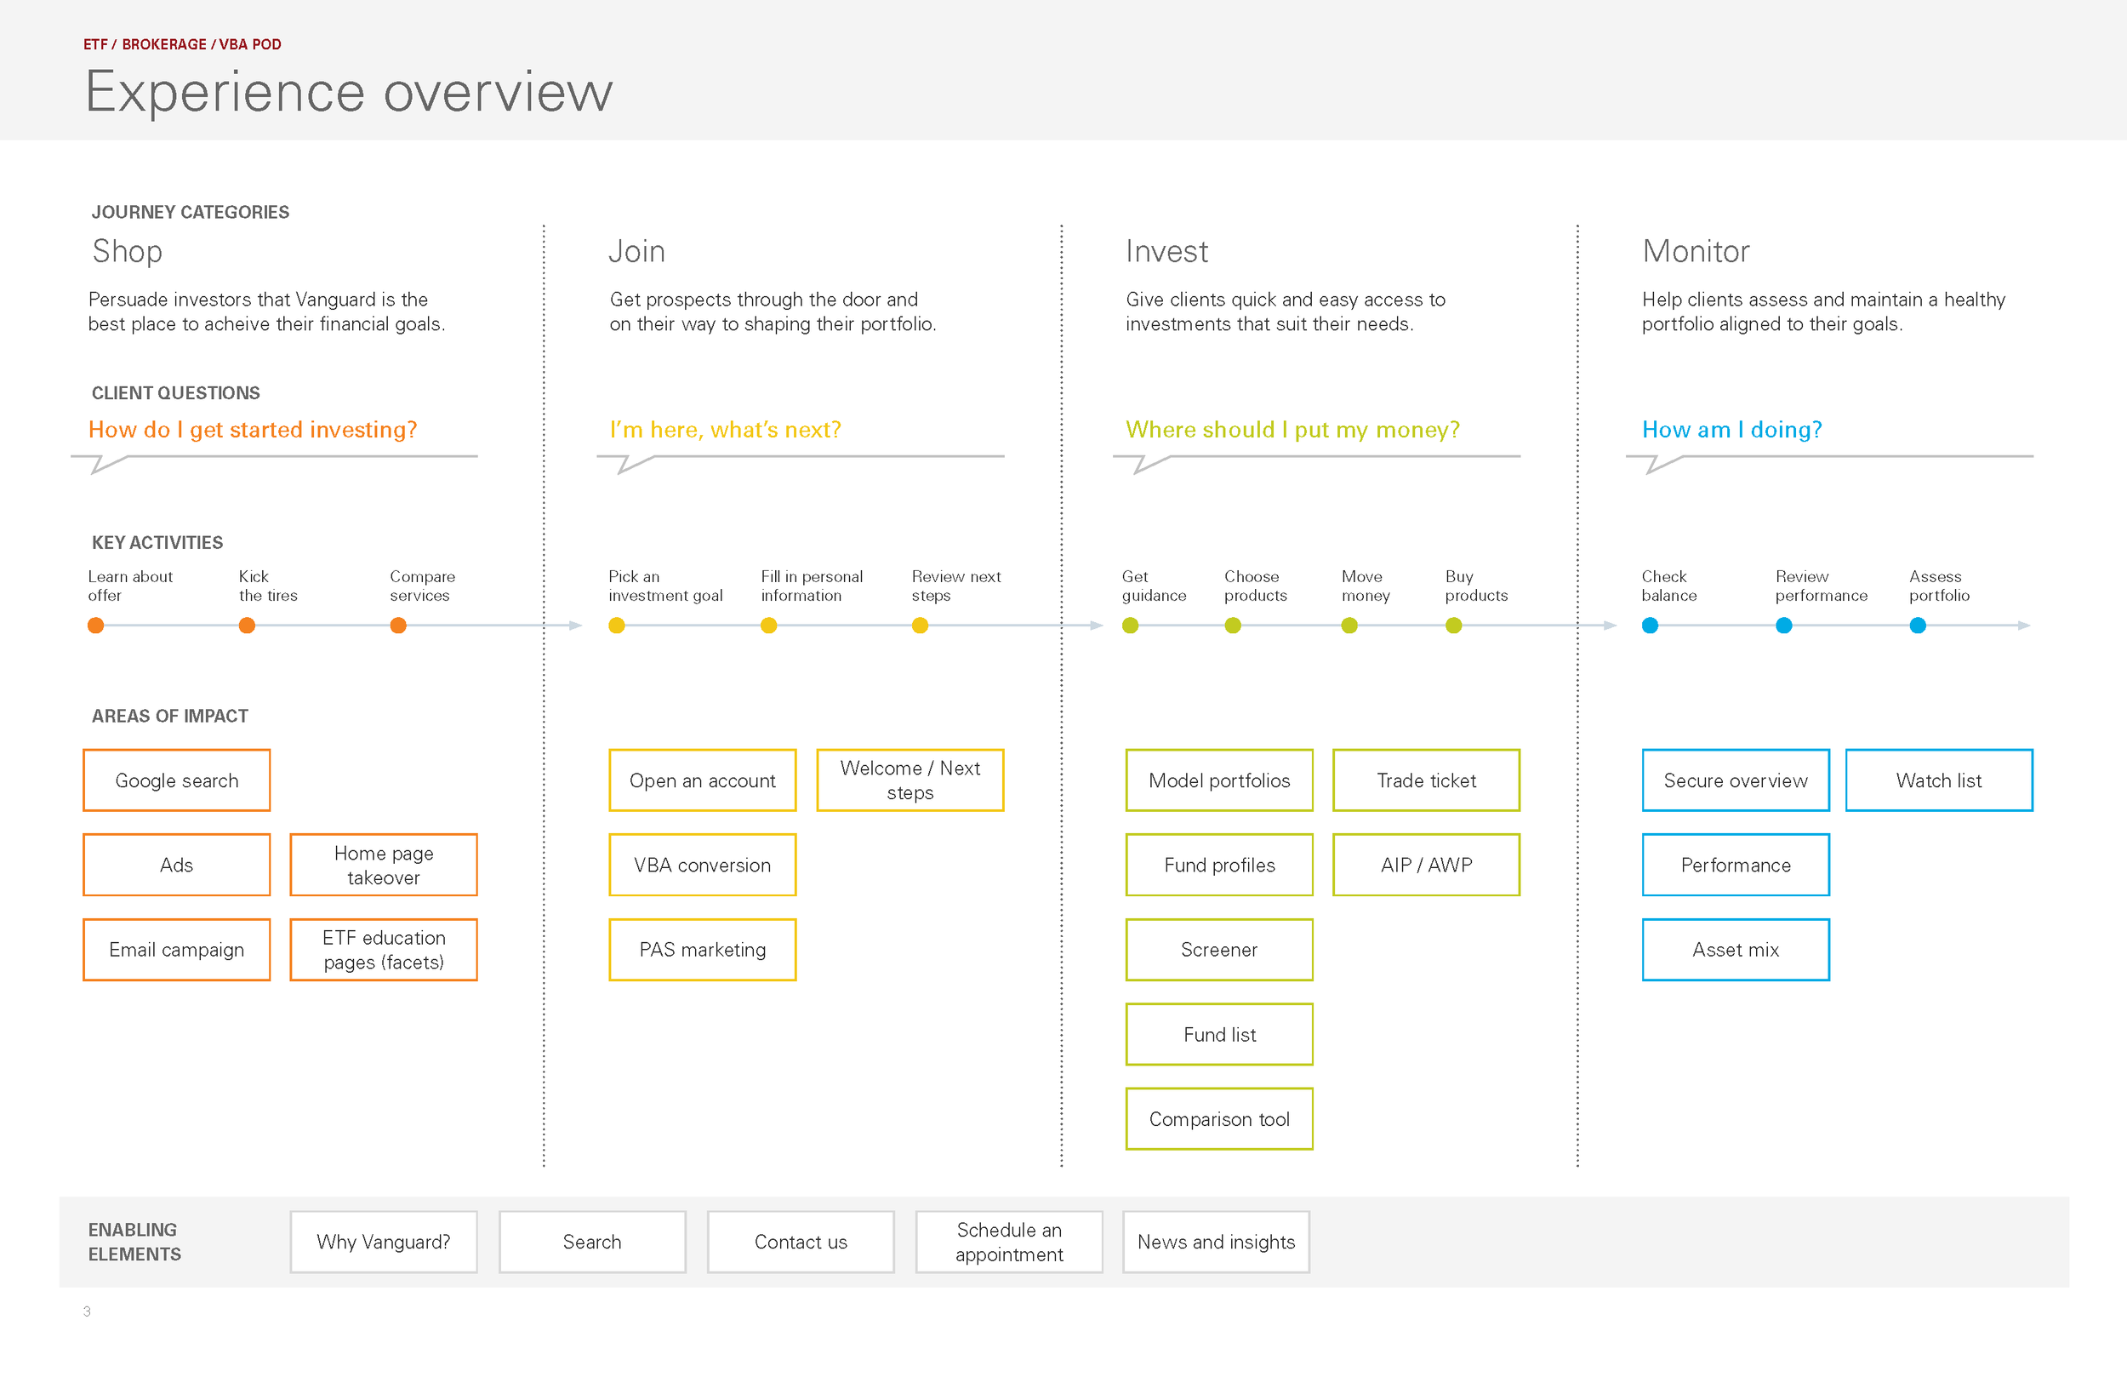Screen dimensions: 2127x1377
Task: Select the PAS marketing box
Action: [x=703, y=950]
